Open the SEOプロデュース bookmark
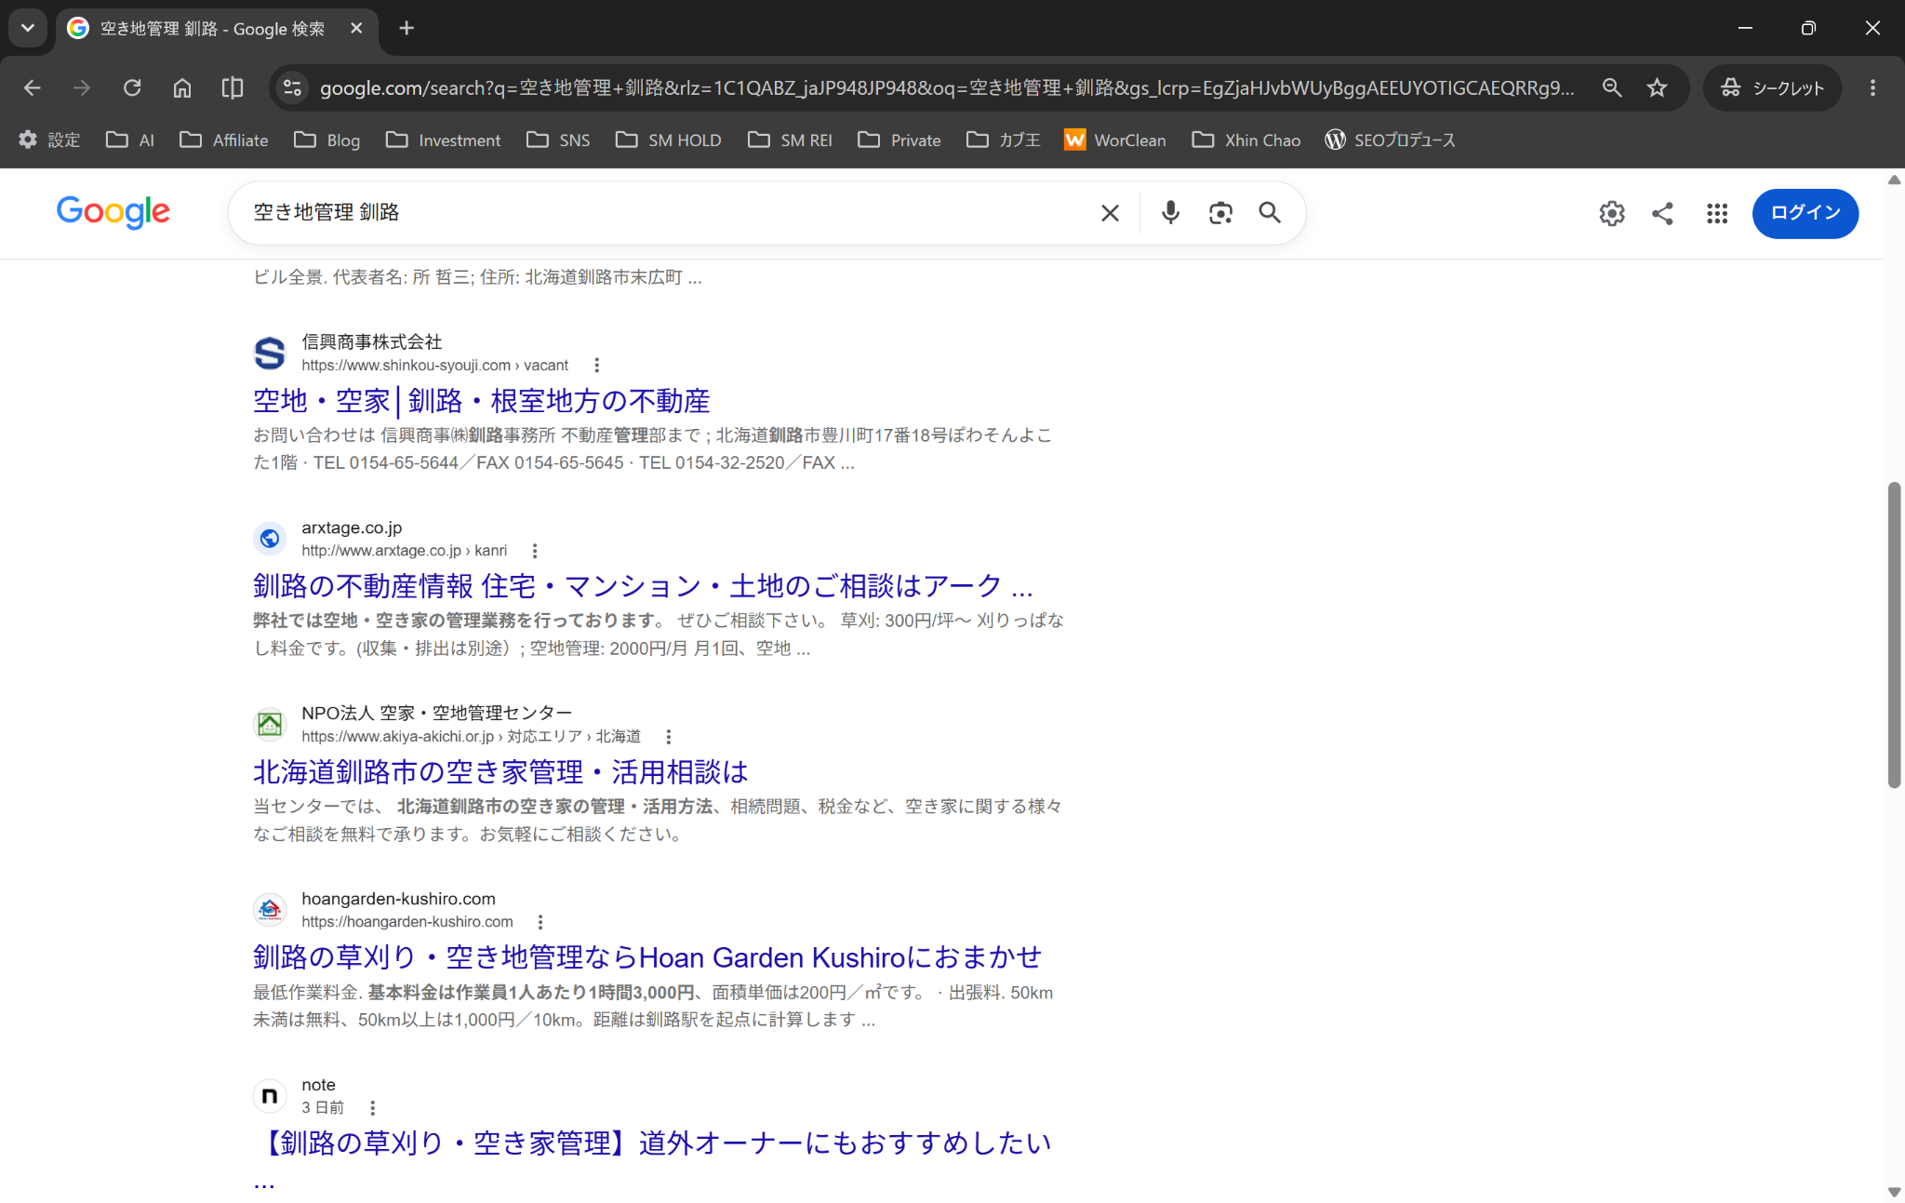The image size is (1905, 1203). click(1391, 140)
